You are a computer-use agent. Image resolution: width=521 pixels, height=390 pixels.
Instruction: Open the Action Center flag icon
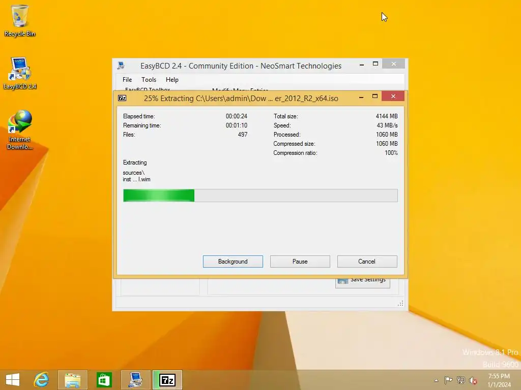(x=448, y=380)
